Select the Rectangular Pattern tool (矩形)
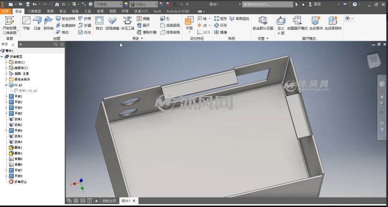Viewport: 388px width, 207px height. (x=220, y=18)
